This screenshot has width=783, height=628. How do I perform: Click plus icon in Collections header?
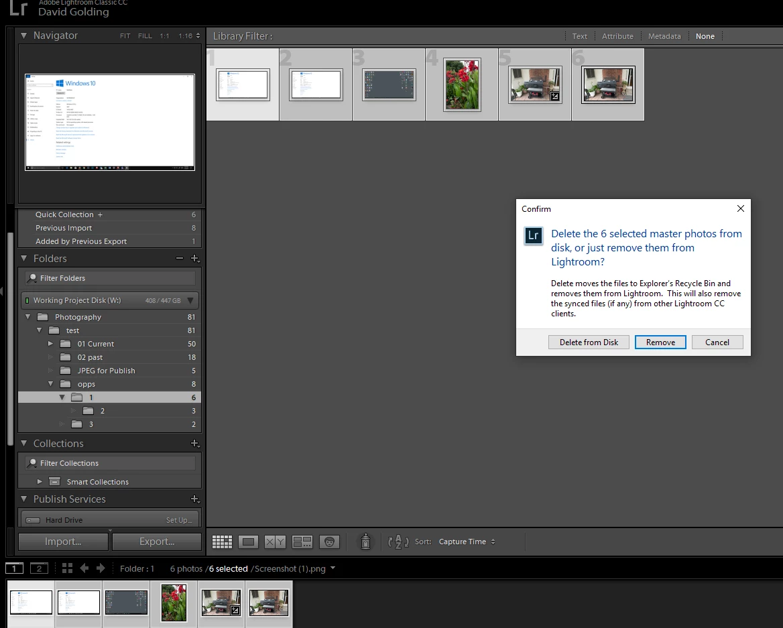click(x=195, y=443)
